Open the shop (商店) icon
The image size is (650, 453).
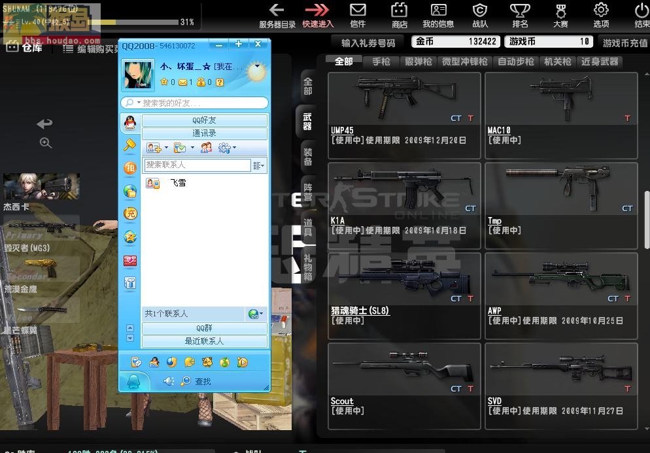(399, 10)
